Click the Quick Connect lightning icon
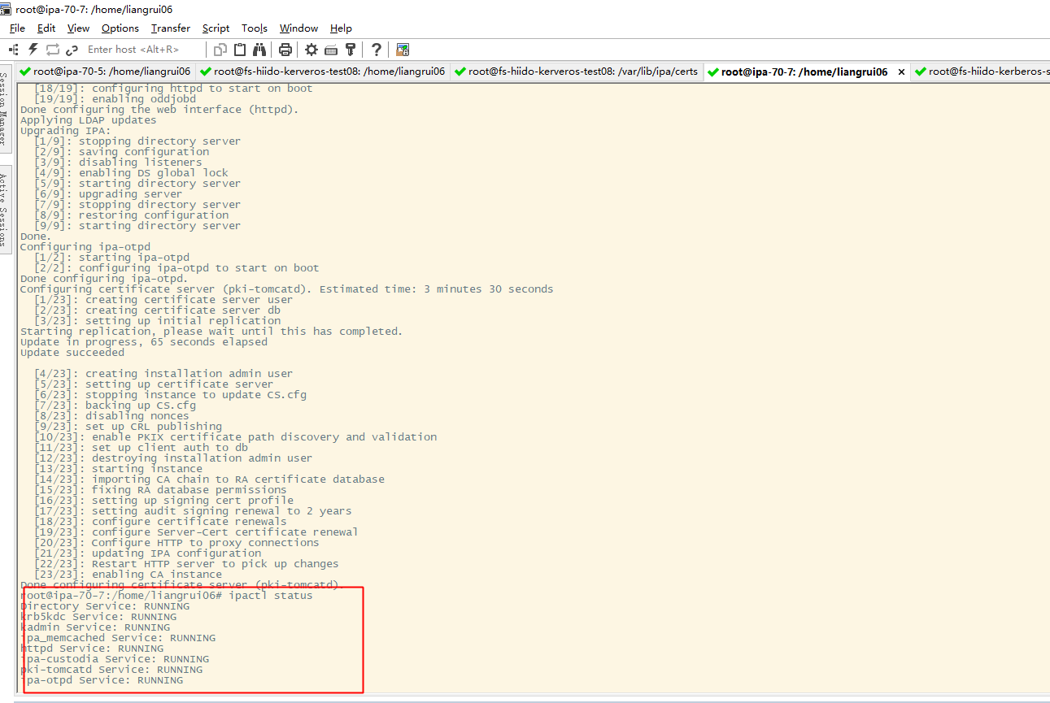1050x703 pixels. [33, 50]
